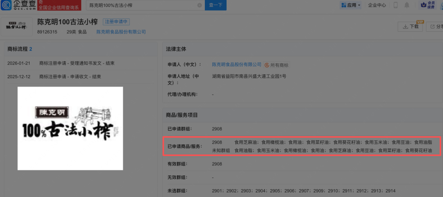Click the 商品/服务项目 section heading
This screenshot has width=443, height=197.
point(182,115)
